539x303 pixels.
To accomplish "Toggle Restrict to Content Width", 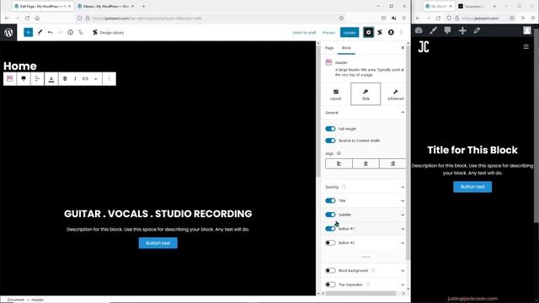I will tap(330, 141).
